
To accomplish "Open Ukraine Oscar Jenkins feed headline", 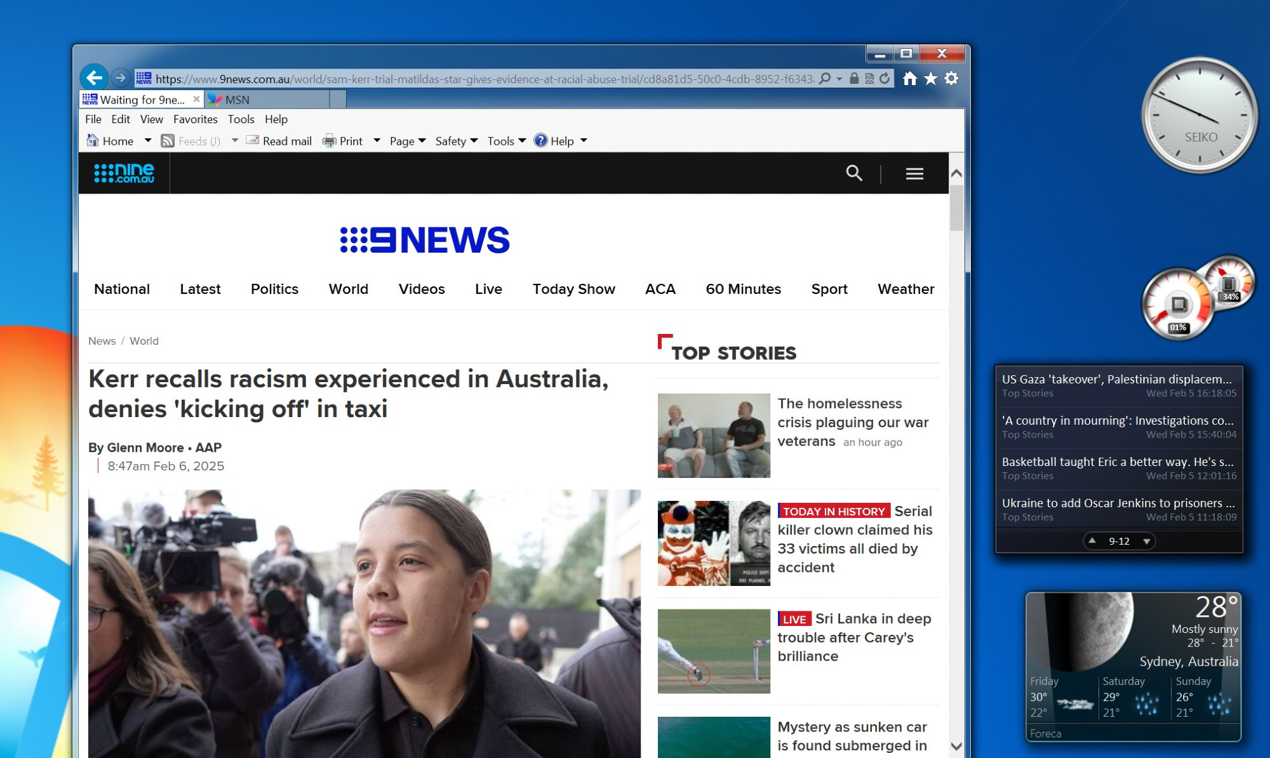I will (1118, 503).
